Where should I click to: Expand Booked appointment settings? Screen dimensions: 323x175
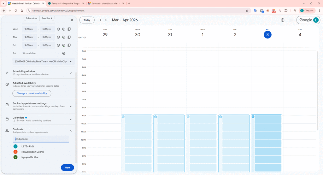[x=71, y=106]
